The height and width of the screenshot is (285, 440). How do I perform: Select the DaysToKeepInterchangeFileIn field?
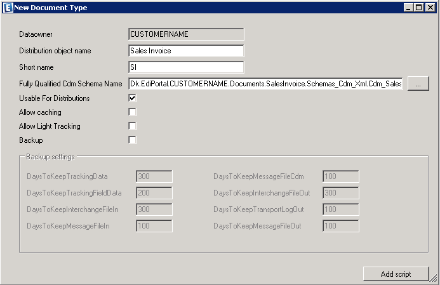pos(154,209)
